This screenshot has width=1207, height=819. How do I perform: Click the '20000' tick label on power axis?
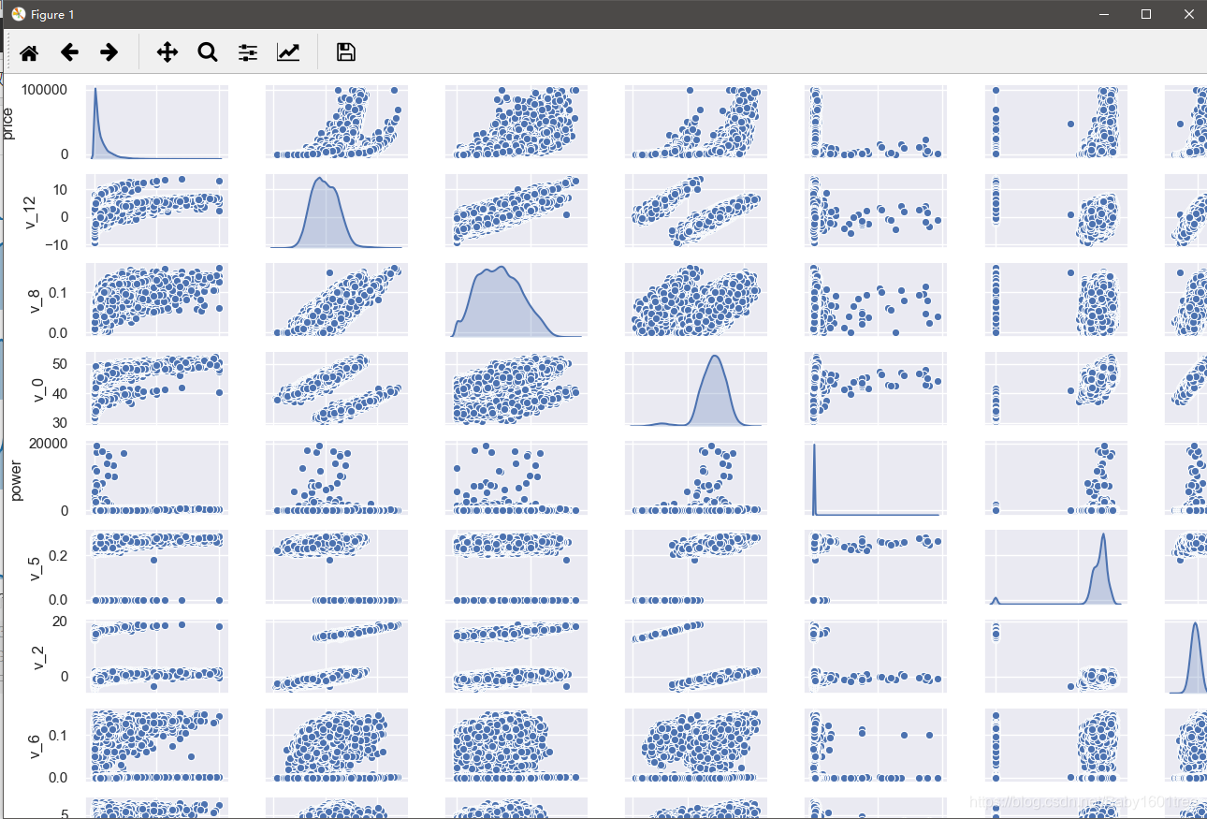[x=48, y=444]
